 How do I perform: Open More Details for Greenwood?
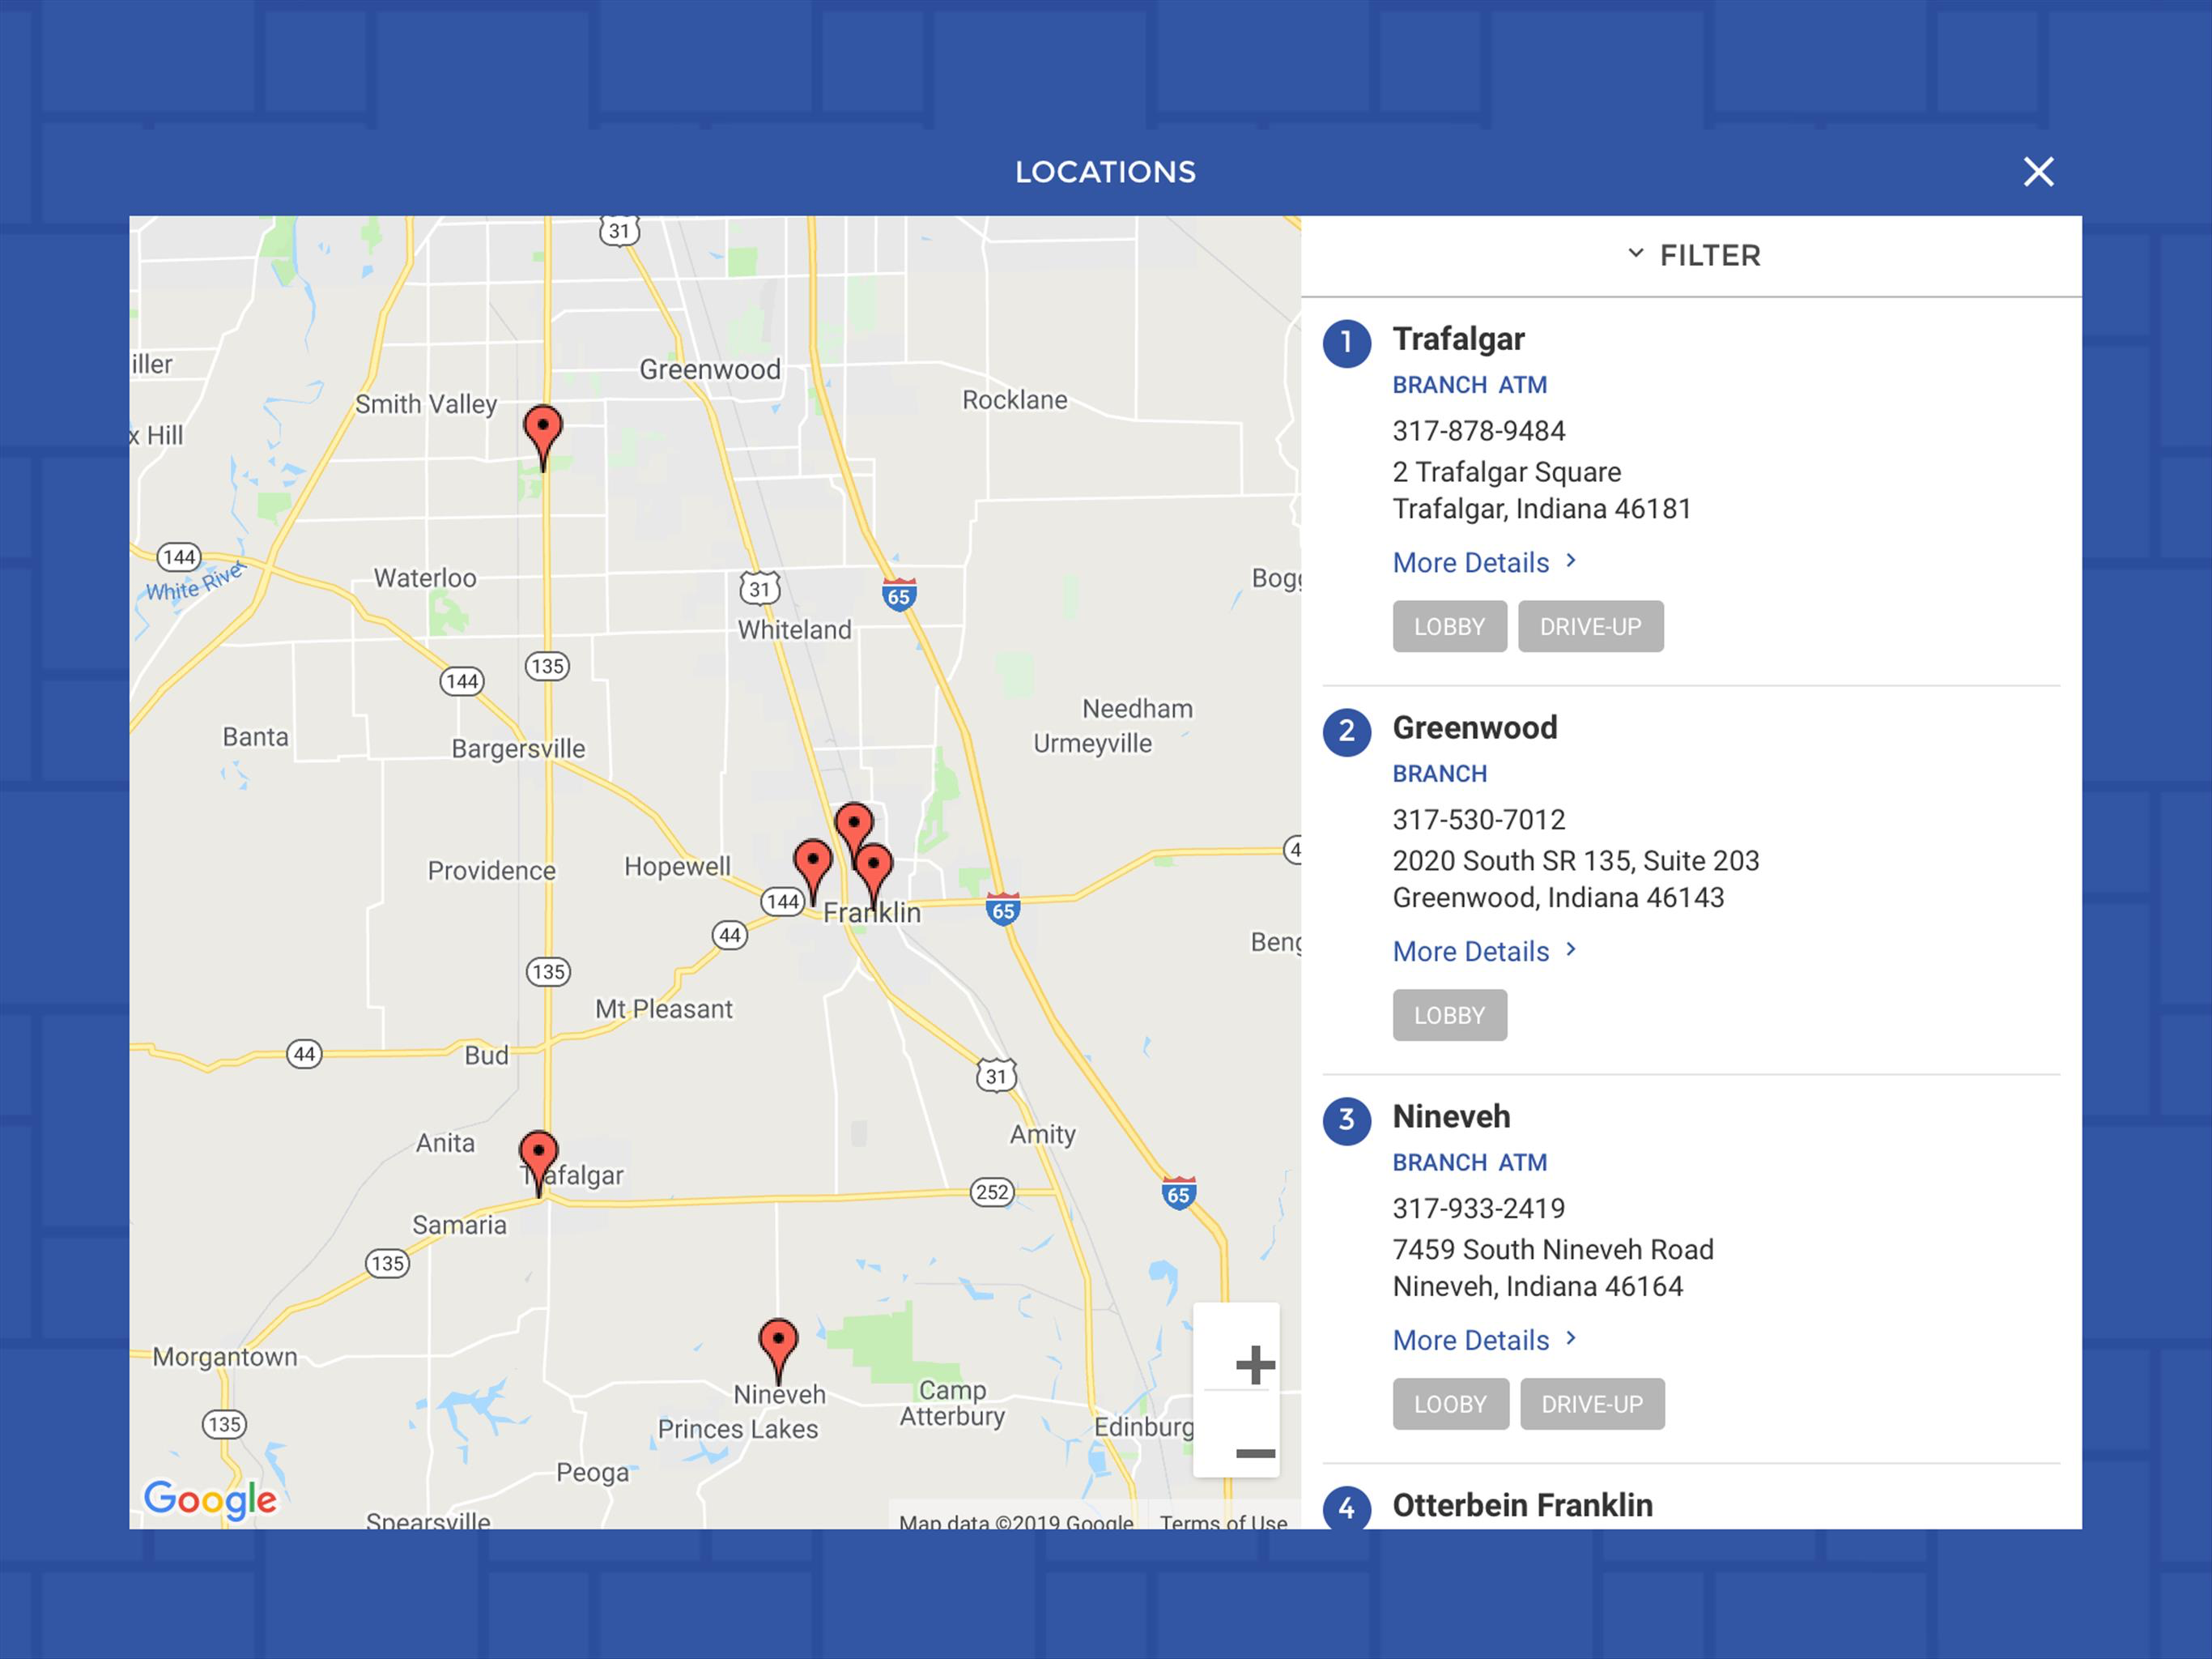1485,952
